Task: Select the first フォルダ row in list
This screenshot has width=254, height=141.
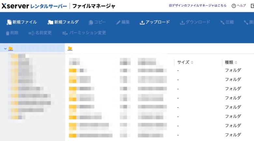Action: pyautogui.click(x=160, y=70)
